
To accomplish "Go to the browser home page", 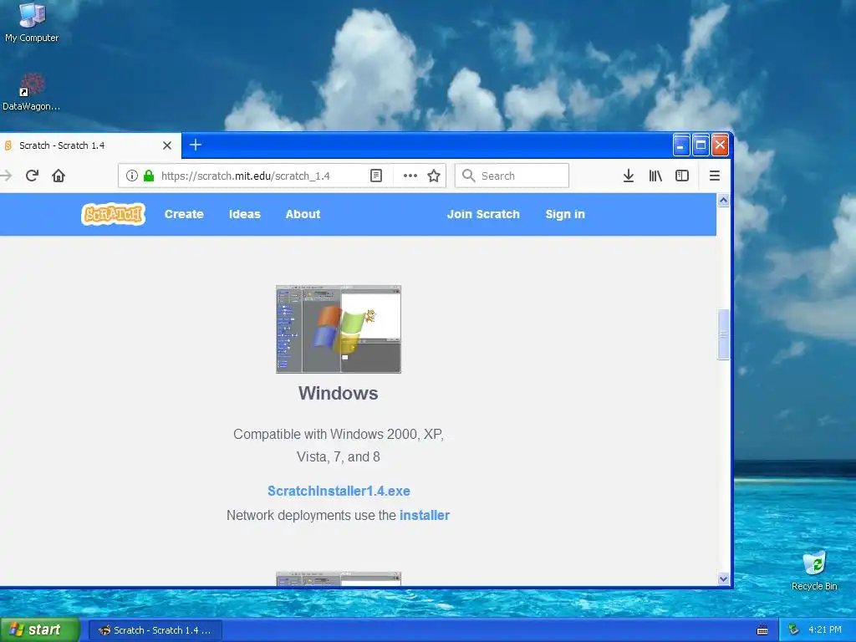I will 59,176.
